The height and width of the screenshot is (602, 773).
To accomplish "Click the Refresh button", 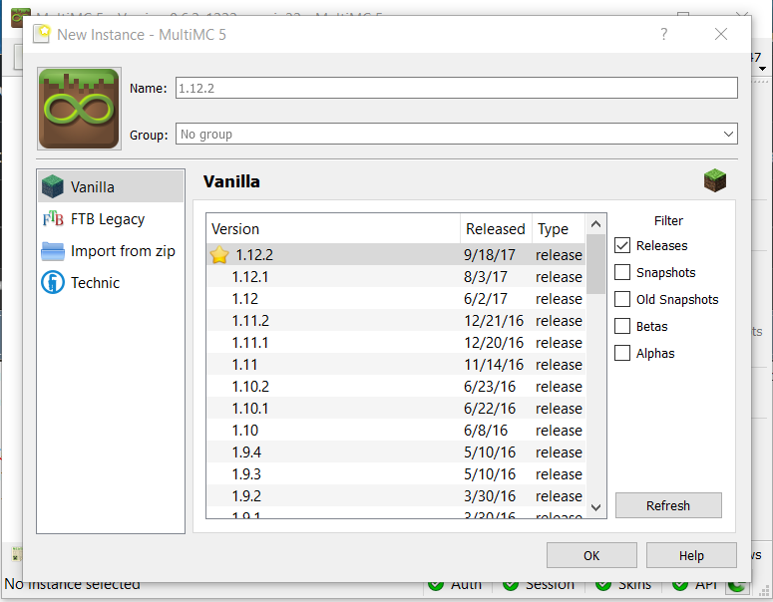I will click(x=668, y=505).
